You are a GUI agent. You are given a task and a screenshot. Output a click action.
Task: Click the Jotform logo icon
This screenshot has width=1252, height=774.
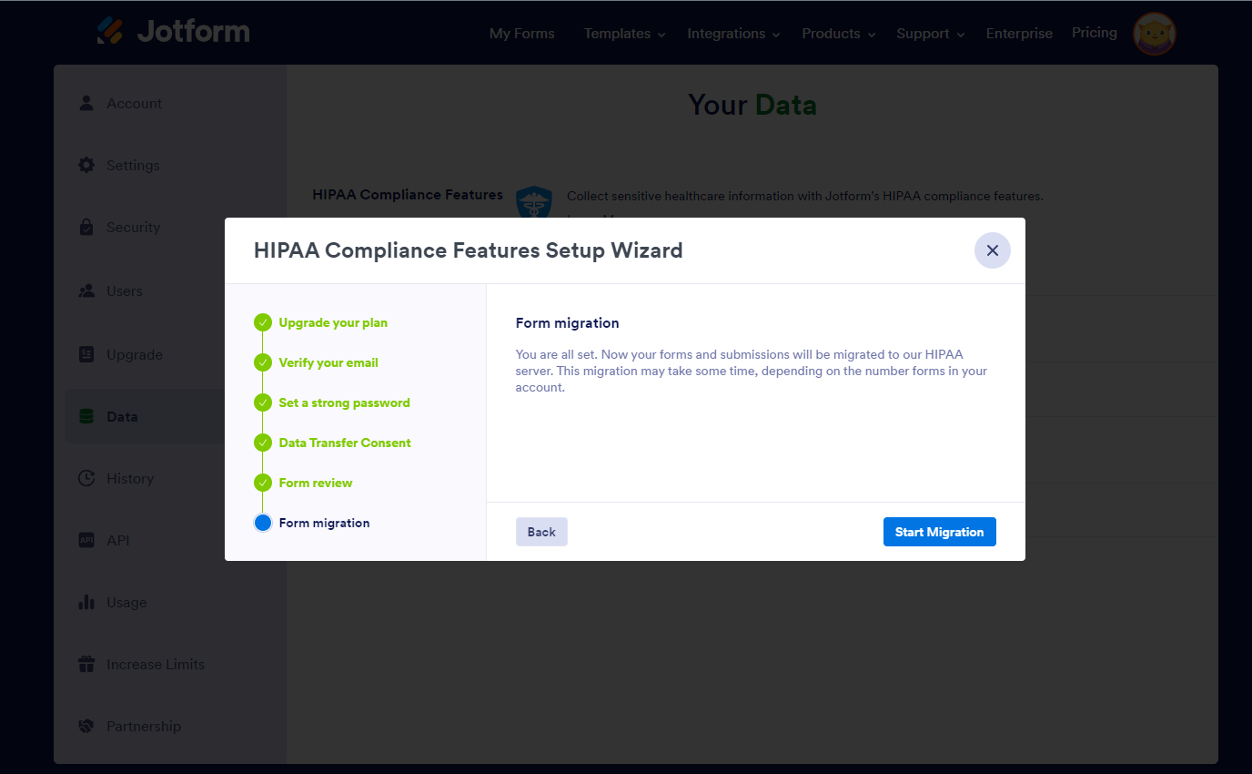pyautogui.click(x=111, y=31)
